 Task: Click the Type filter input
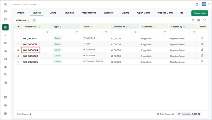(63, 32)
